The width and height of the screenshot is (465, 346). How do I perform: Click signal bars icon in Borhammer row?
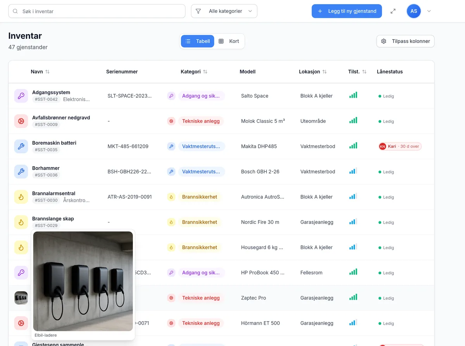pos(353,171)
